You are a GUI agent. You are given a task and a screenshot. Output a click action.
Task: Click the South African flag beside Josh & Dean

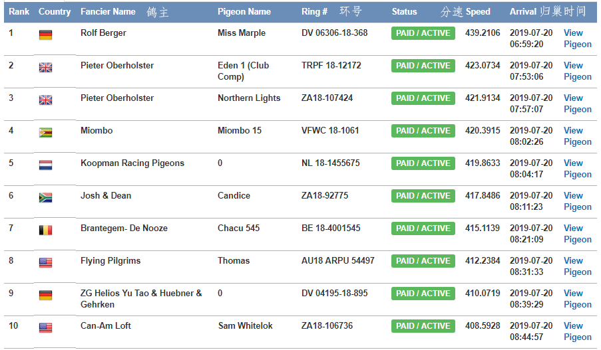(x=45, y=197)
